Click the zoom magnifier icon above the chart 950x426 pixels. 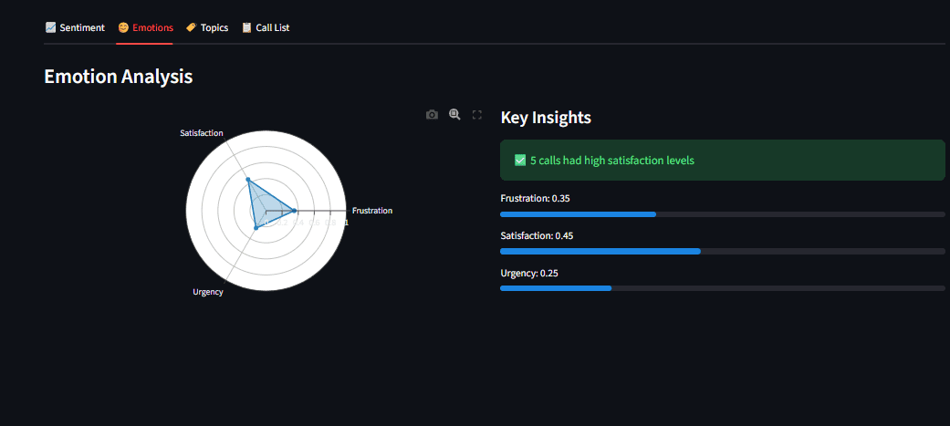[x=454, y=115]
